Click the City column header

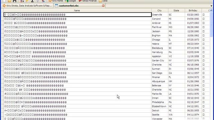click(160, 10)
